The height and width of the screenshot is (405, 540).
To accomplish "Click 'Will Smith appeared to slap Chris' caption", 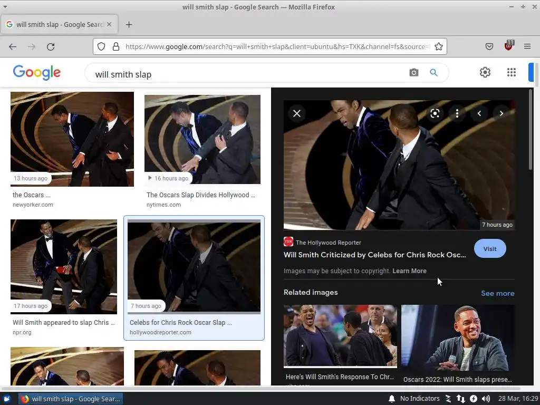I will (64, 323).
